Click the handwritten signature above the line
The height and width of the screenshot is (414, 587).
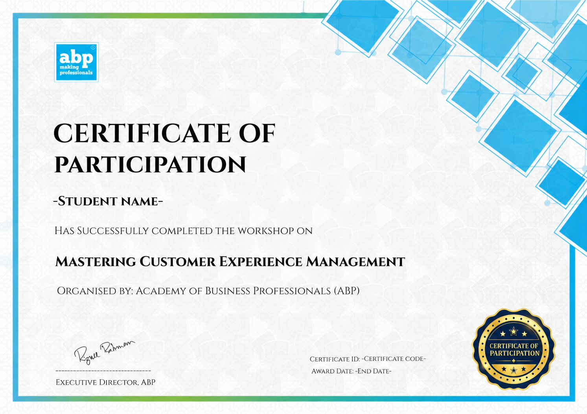point(104,352)
